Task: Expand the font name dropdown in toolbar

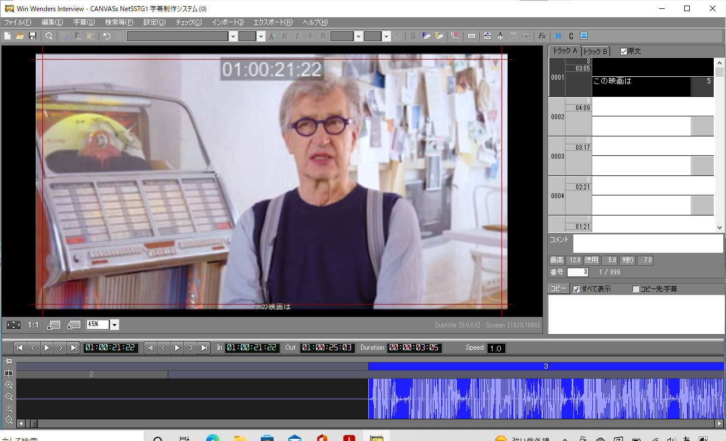Action: coord(233,36)
